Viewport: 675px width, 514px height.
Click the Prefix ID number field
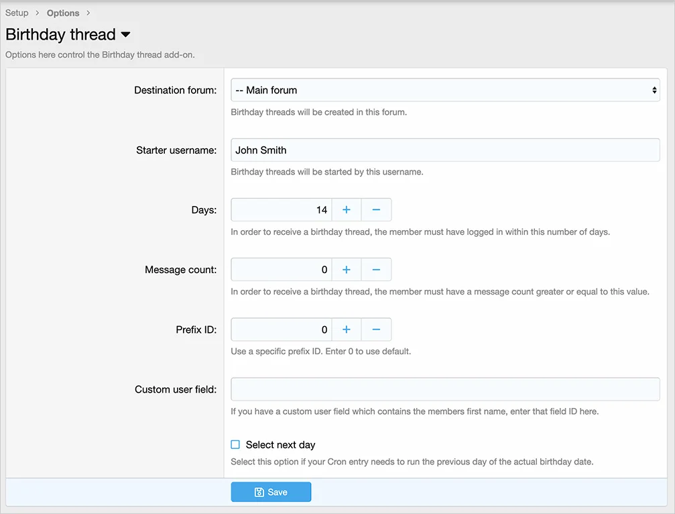pos(282,329)
